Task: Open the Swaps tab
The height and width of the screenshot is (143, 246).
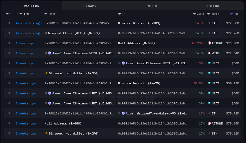Action: coord(91,6)
